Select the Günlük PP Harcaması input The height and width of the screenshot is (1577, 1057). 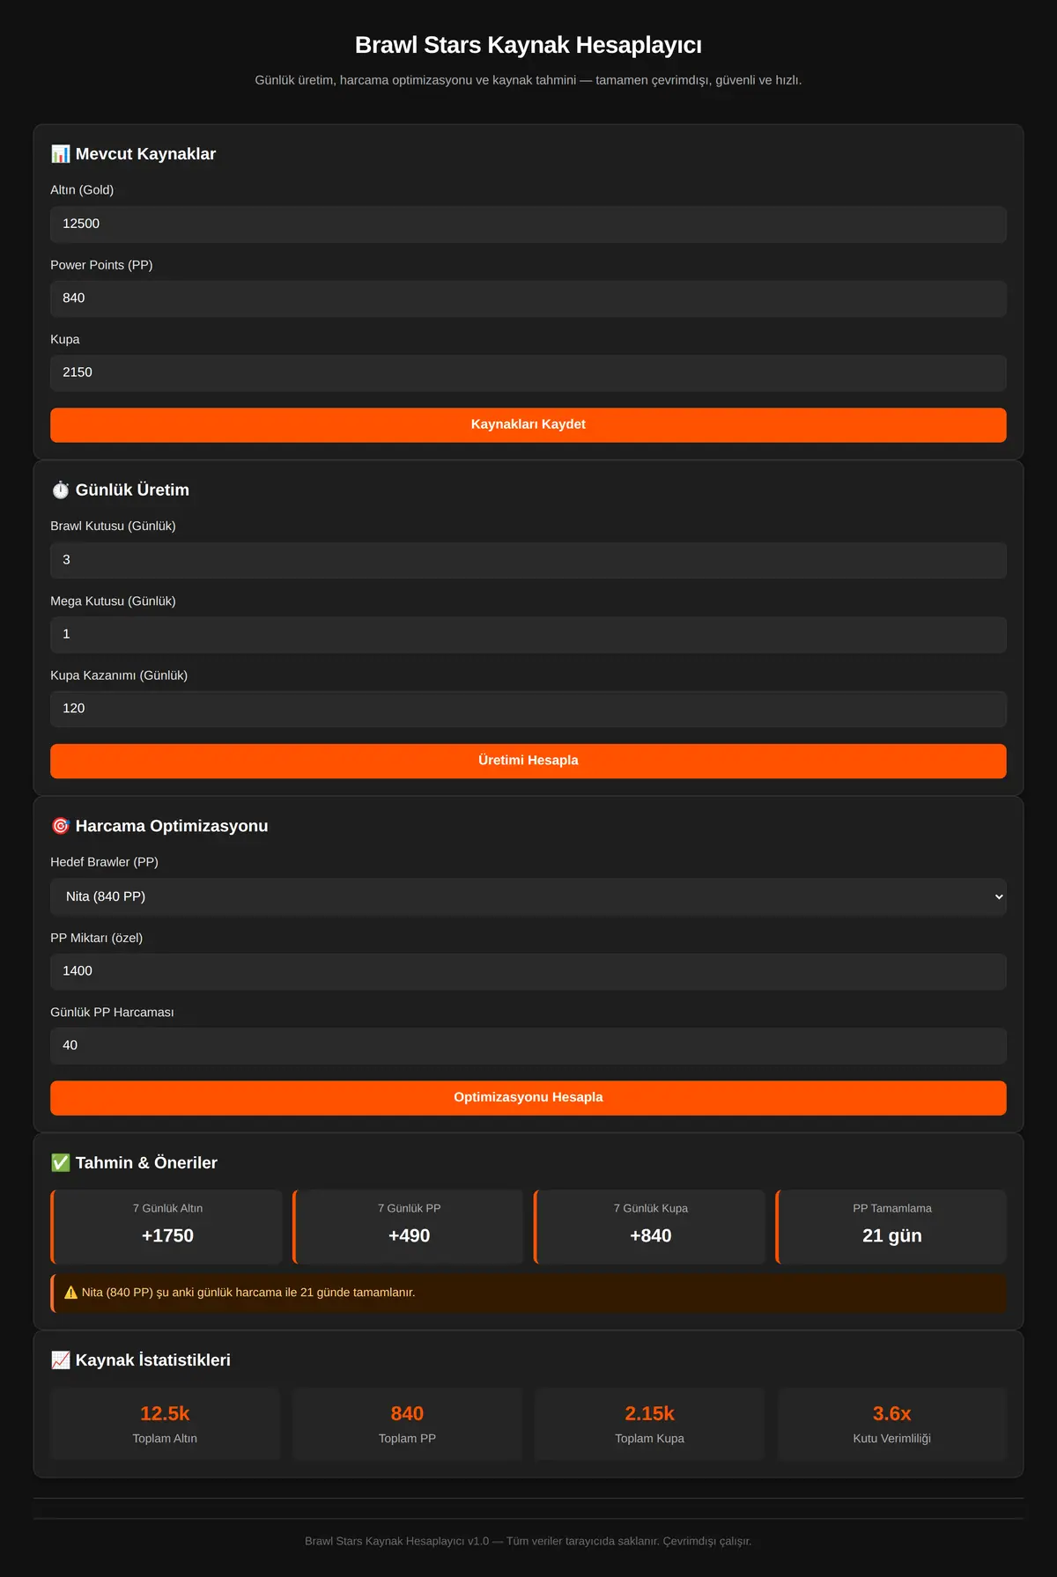[x=528, y=1045]
